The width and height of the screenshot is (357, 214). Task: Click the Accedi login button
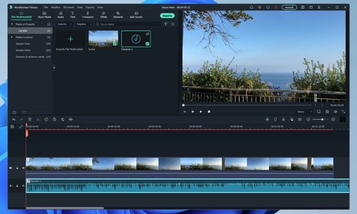click(x=289, y=7)
